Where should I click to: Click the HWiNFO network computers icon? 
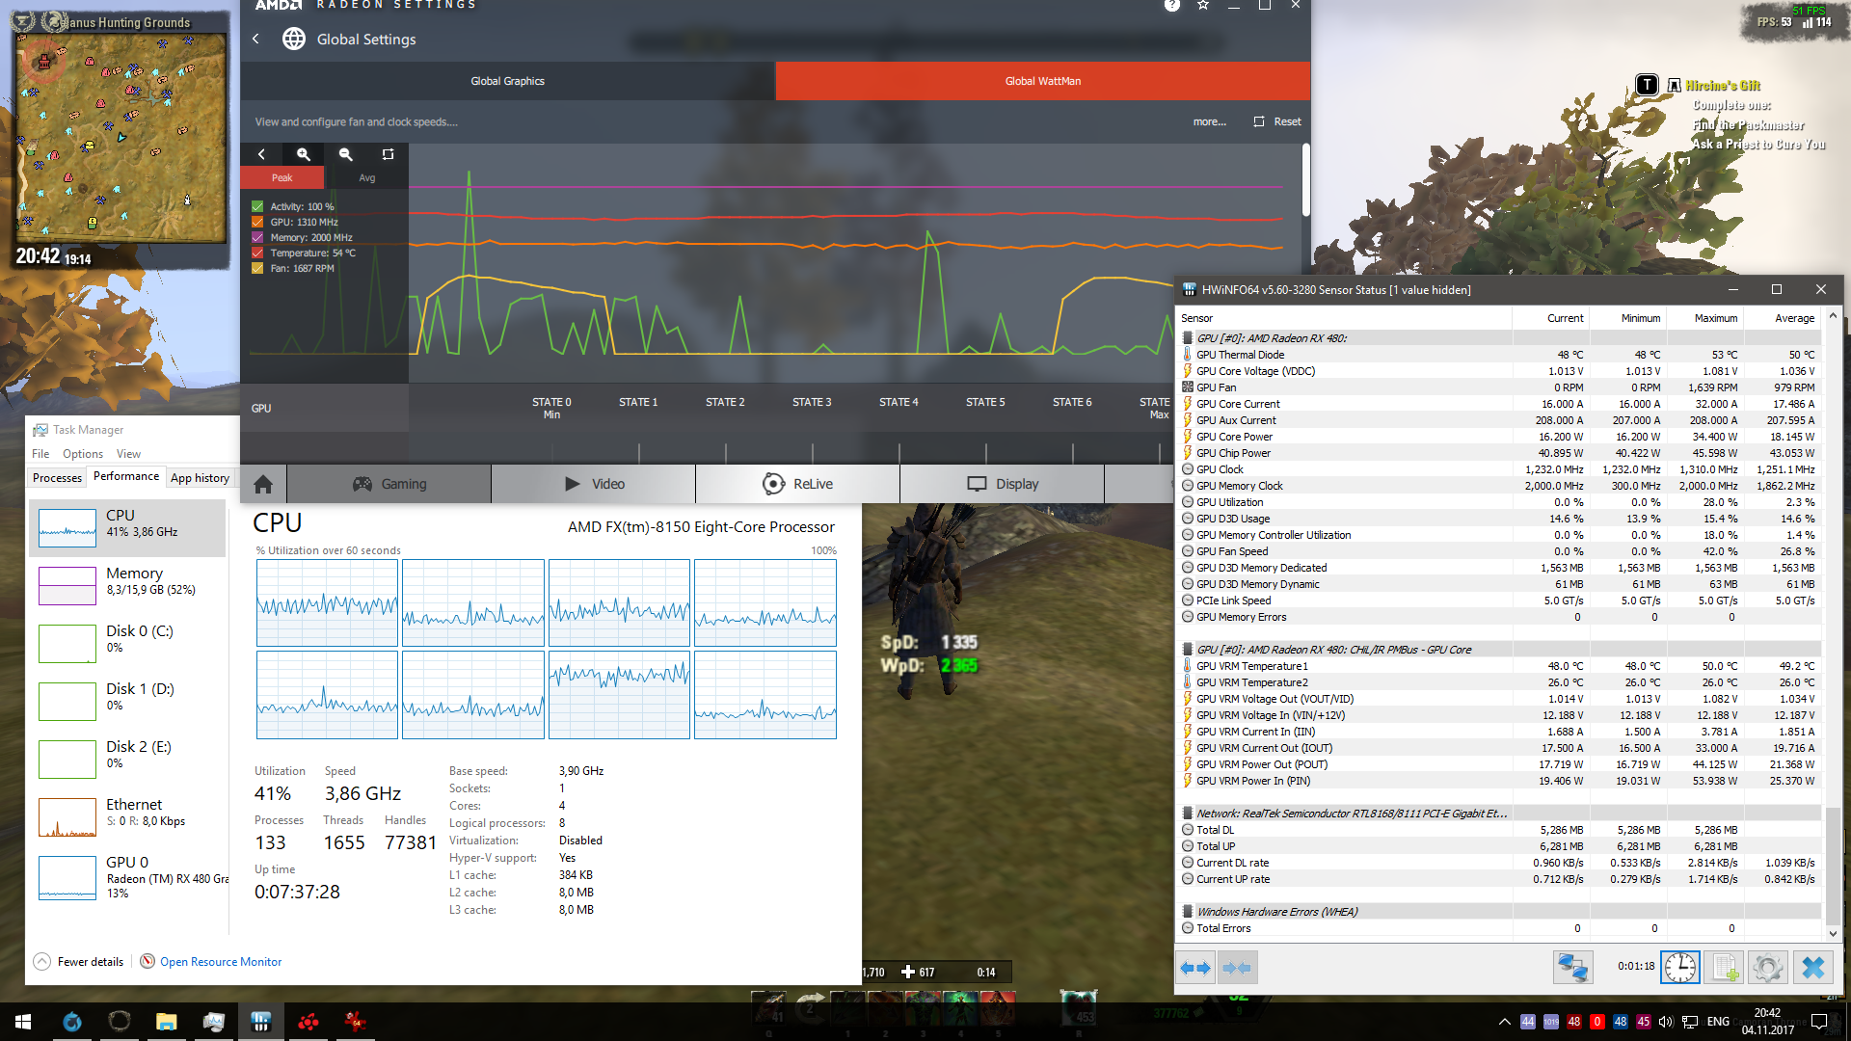point(1572,967)
